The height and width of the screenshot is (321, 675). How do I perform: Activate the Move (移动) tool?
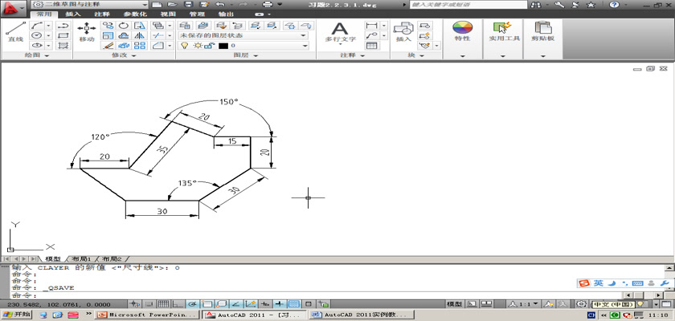click(x=87, y=32)
